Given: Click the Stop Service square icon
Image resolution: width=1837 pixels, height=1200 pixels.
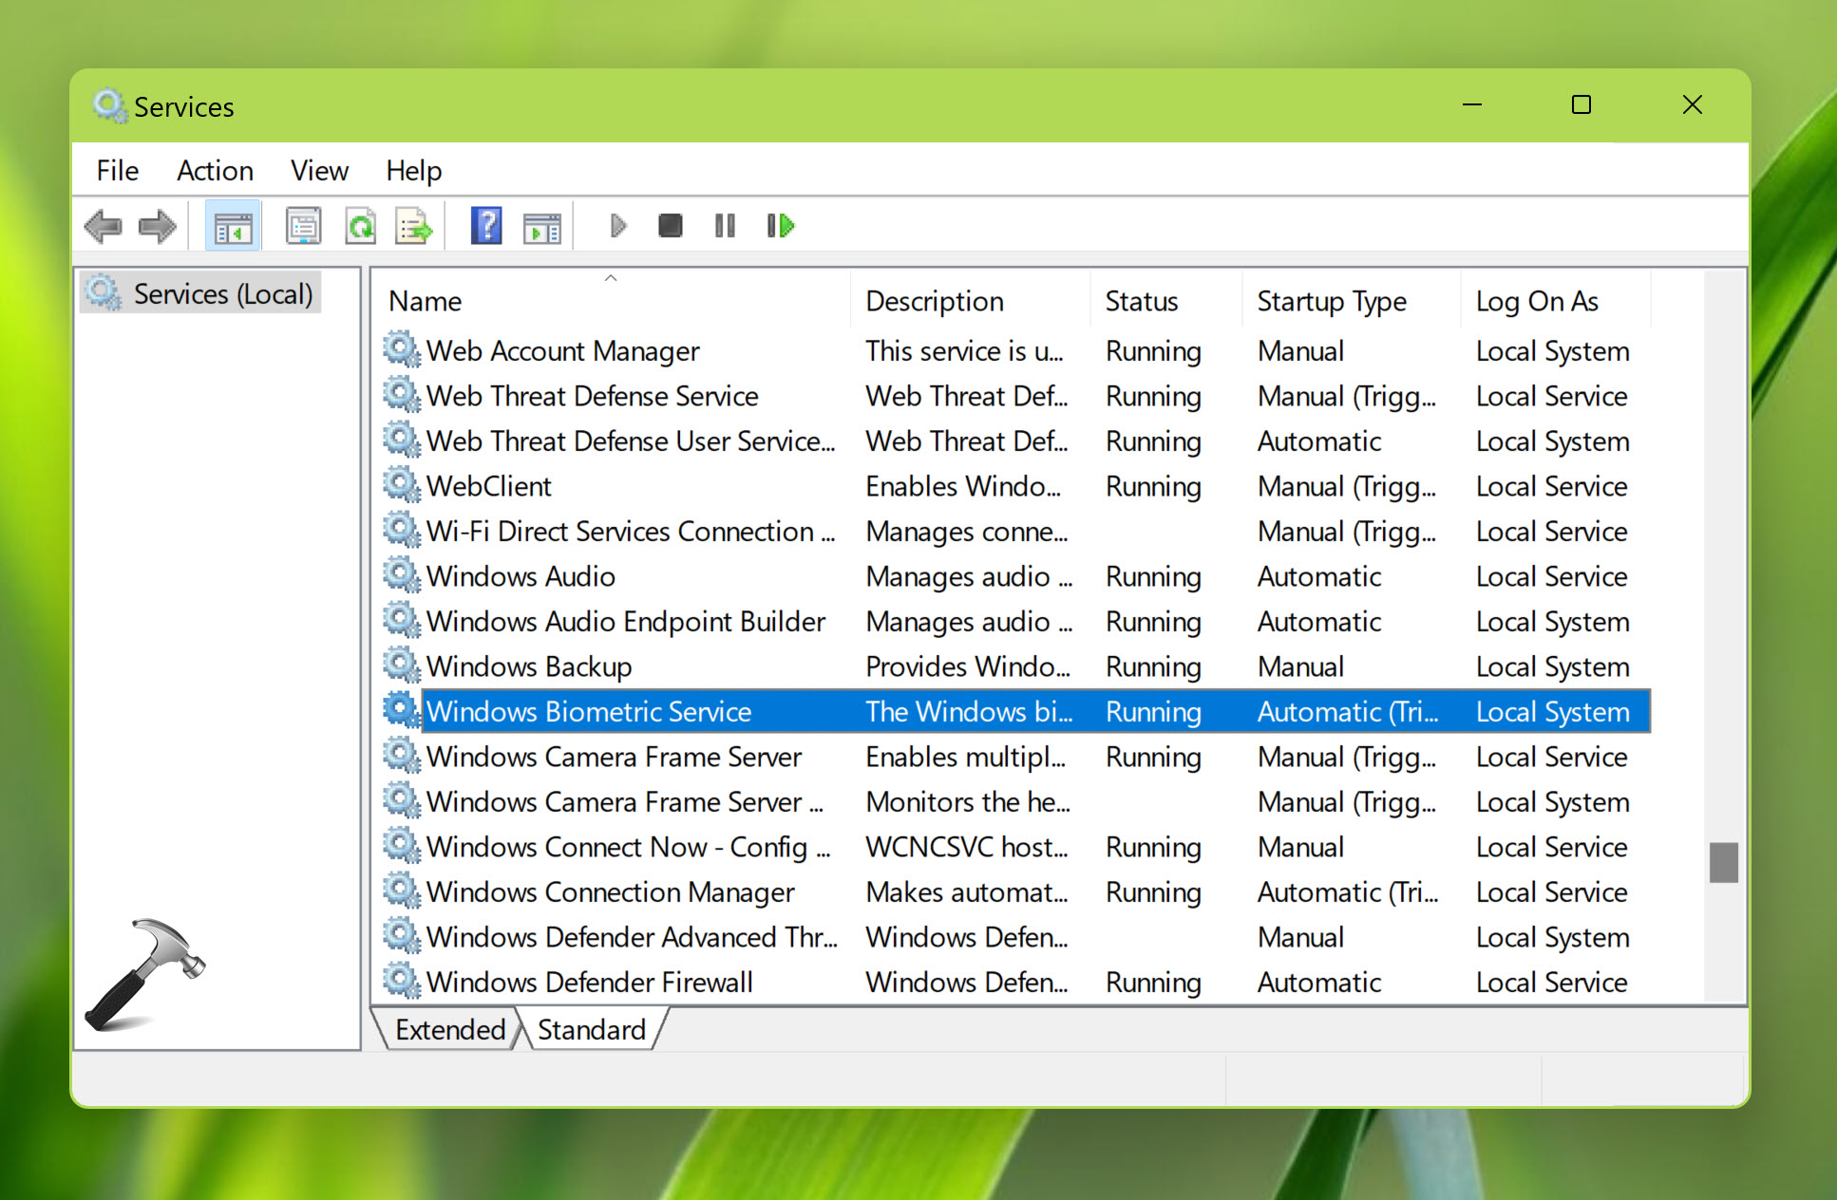Looking at the screenshot, I should [671, 226].
